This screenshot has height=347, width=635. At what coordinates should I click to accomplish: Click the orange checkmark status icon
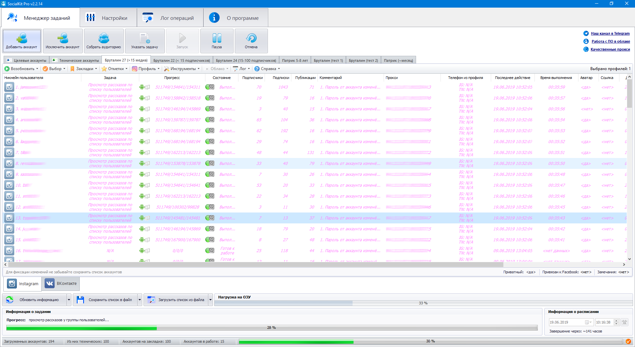(628, 341)
